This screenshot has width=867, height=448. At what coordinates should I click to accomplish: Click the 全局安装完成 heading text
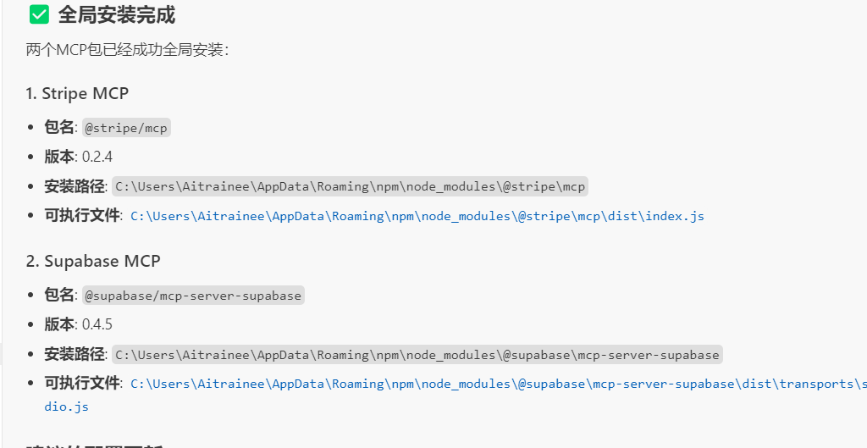pyautogui.click(x=117, y=15)
